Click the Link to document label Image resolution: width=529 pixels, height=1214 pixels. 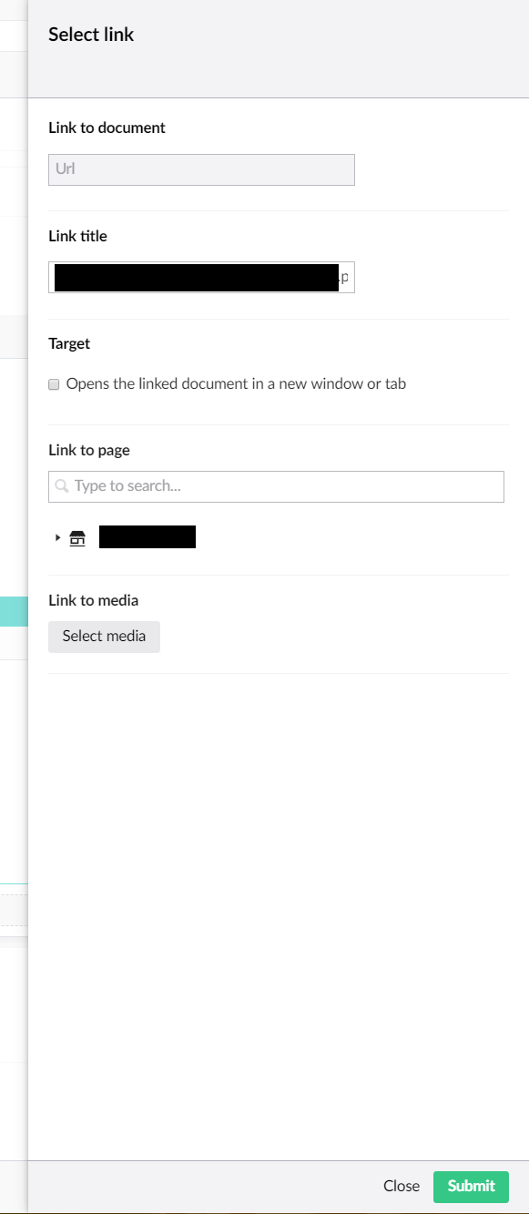[x=107, y=128]
